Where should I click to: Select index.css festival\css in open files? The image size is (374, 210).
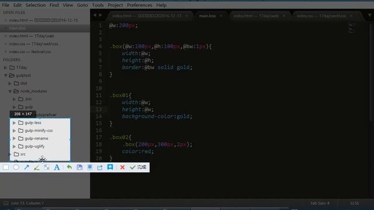click(x=30, y=52)
